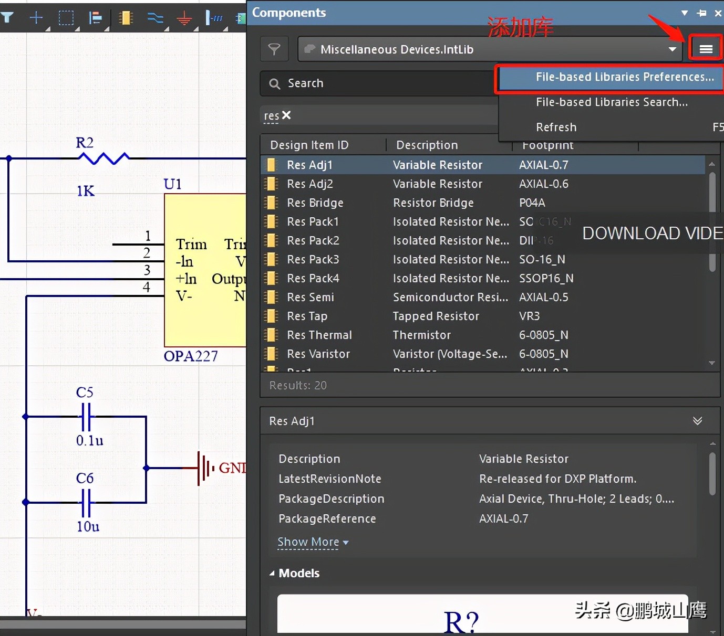Viewport: 724px width, 636px height.
Task: Sort by the Design Item ID column header
Action: 309,145
